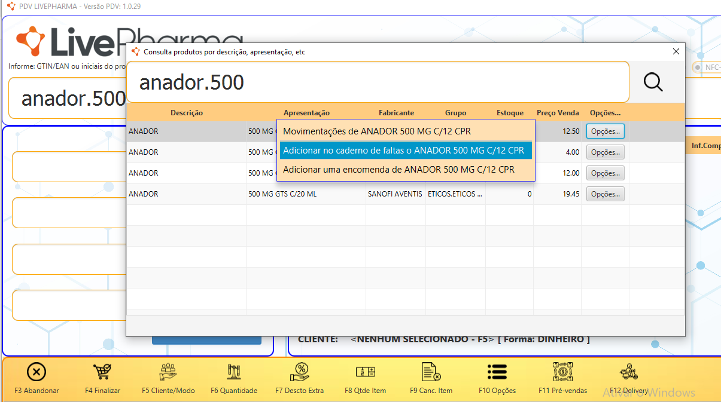The width and height of the screenshot is (721, 402).
Task: Cancel item with F9 Canc. Item icon
Action: 431,372
